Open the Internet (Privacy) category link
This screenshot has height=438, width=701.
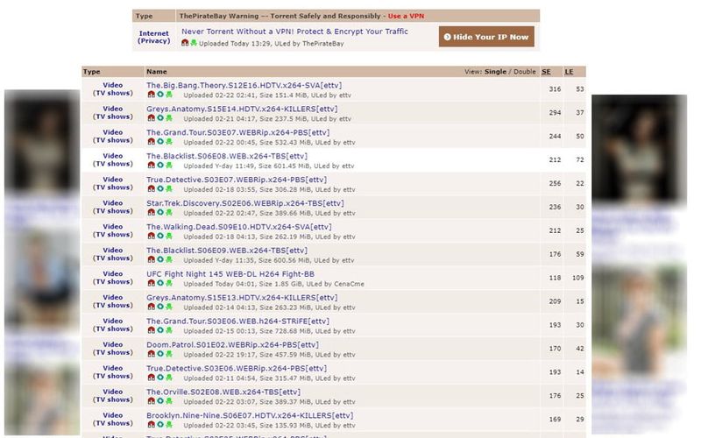coord(154,37)
